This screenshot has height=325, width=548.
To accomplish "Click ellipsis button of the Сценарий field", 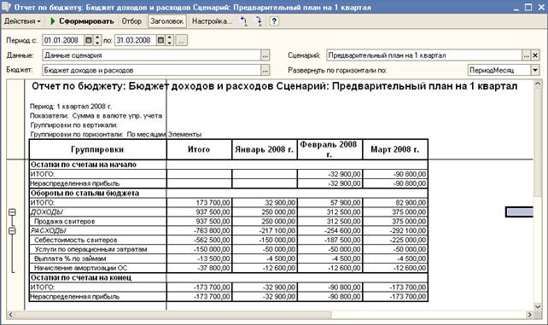I will tap(527, 55).
